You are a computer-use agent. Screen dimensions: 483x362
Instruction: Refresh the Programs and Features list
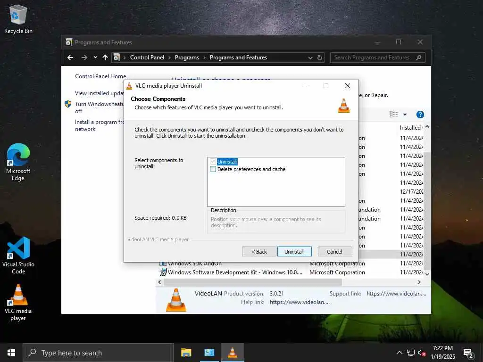tap(320, 58)
